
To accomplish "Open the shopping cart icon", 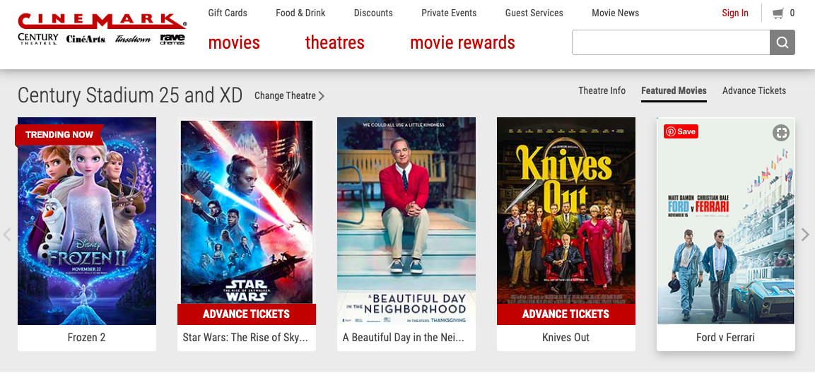I will click(x=778, y=13).
